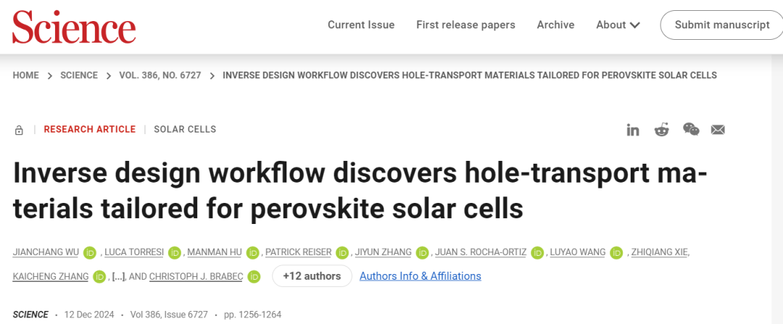Click author name Patrick Reiser
The height and width of the screenshot is (324, 783).
point(298,253)
